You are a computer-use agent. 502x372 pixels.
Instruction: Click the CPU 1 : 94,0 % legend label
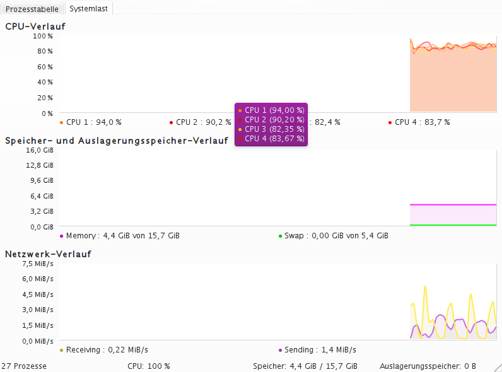pos(94,122)
